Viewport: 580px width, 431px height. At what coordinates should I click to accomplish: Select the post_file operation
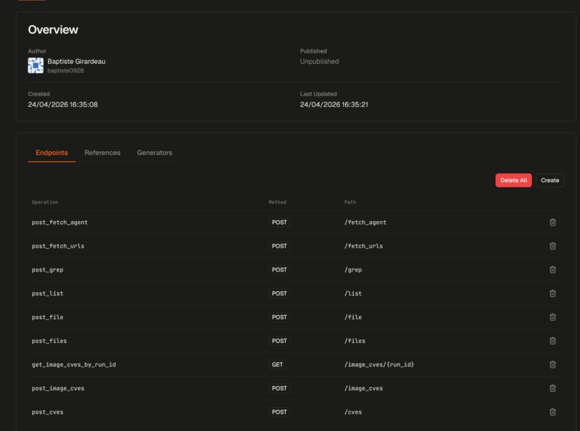click(47, 317)
